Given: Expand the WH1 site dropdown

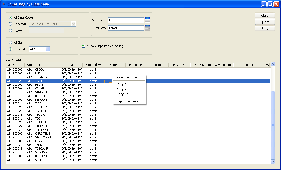Looking at the screenshot, I should pos(48,49).
